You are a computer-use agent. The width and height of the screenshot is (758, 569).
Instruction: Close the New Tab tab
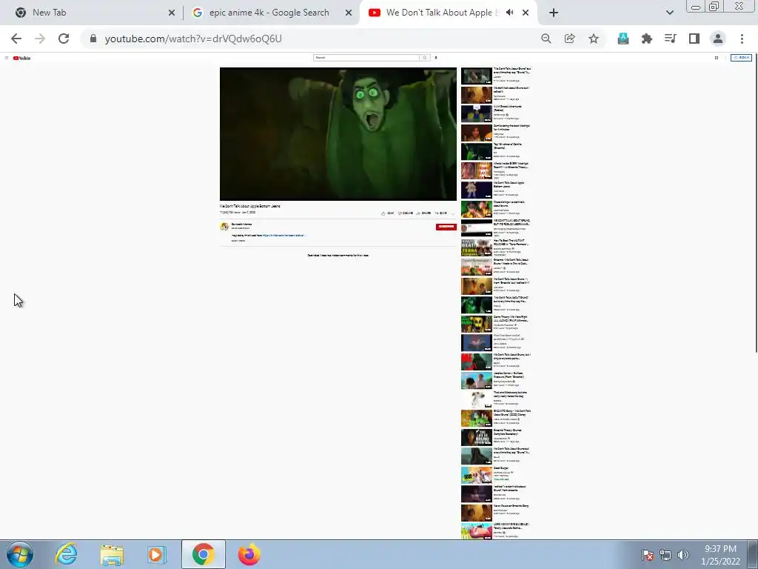(x=171, y=13)
